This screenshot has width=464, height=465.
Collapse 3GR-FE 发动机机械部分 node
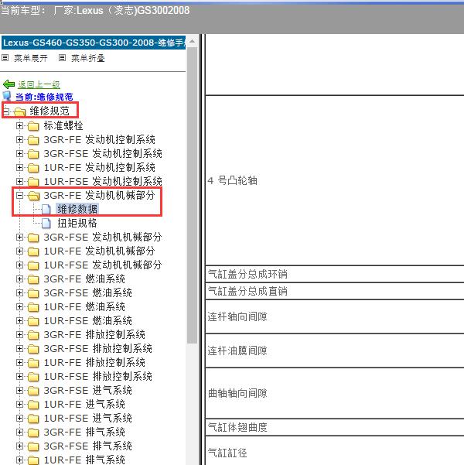[19, 195]
